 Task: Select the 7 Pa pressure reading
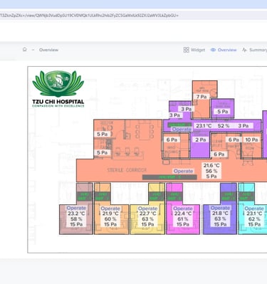click(x=201, y=97)
